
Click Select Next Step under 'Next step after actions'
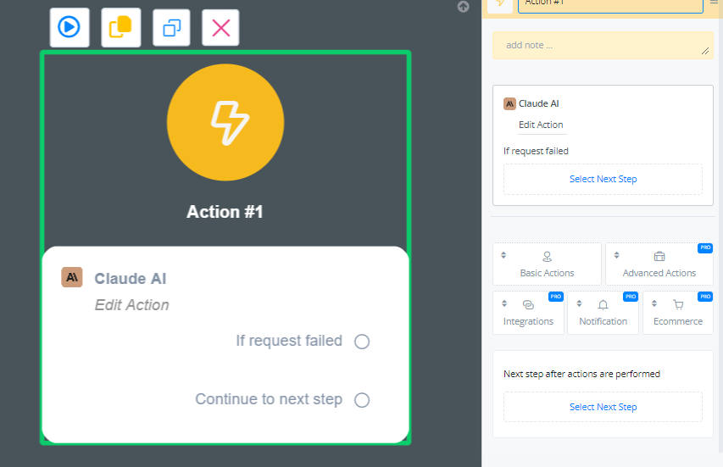coord(603,407)
